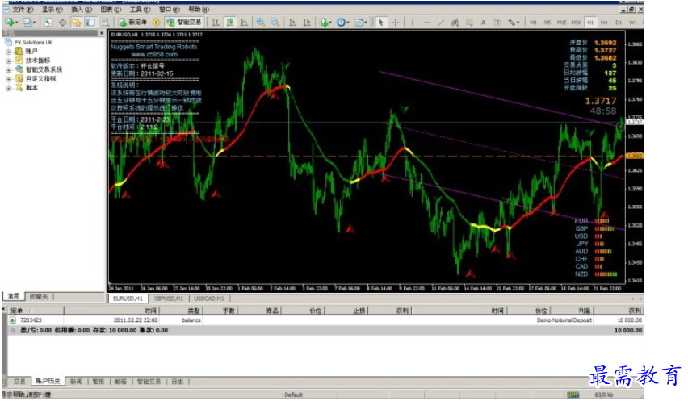This screenshot has width=688, height=401.
Task: Open the Templates icon
Action: 361,22
